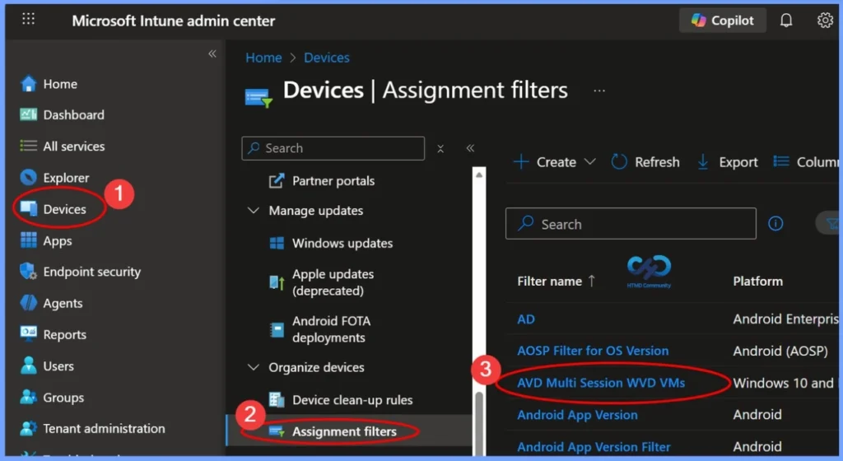Open the app launcher waffle grid
The image size is (843, 461).
pyautogui.click(x=28, y=19)
